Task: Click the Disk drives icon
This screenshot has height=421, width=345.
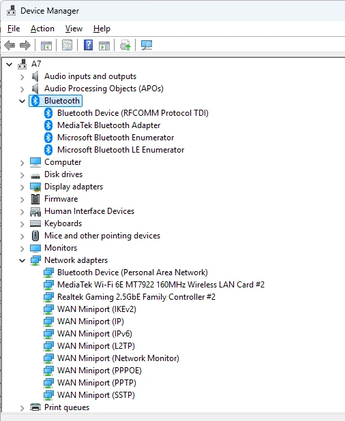Action: pos(35,176)
